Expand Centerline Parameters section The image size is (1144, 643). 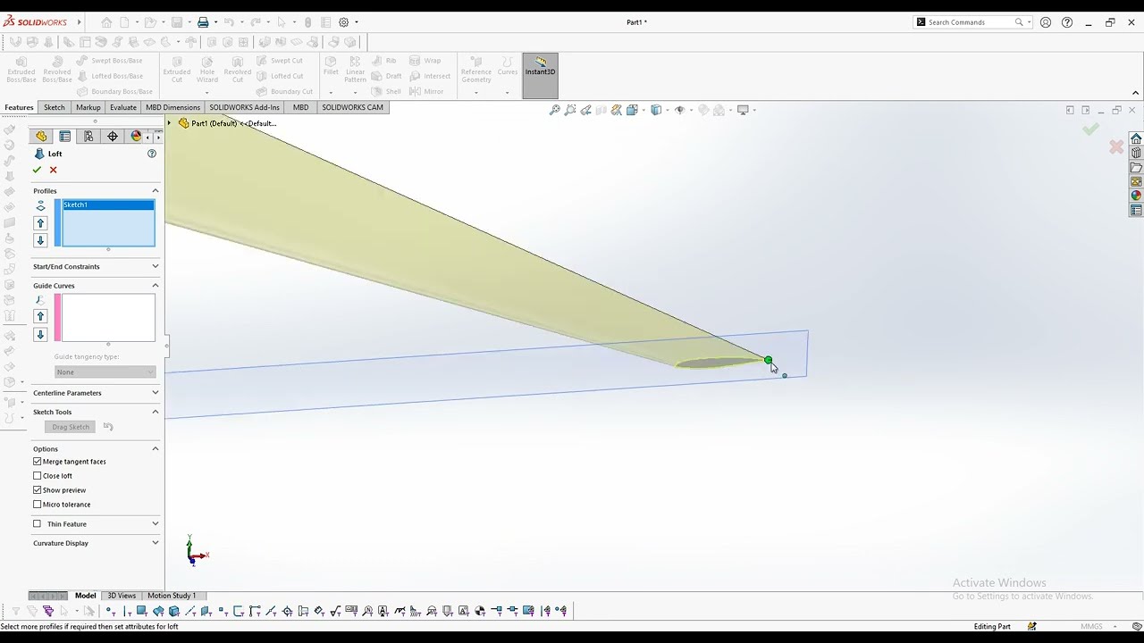(155, 393)
